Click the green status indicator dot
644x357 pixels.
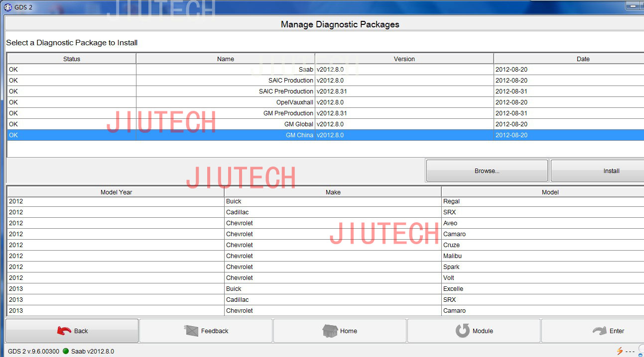66,351
